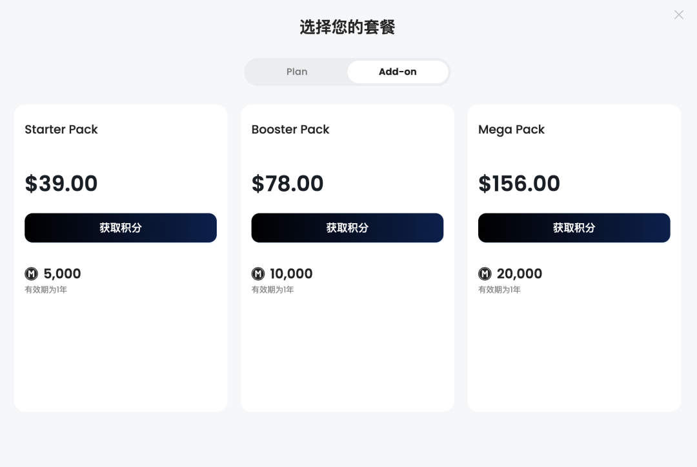Screen dimensions: 697x467
Task: Click the Starter Pack title
Action: 61,130
